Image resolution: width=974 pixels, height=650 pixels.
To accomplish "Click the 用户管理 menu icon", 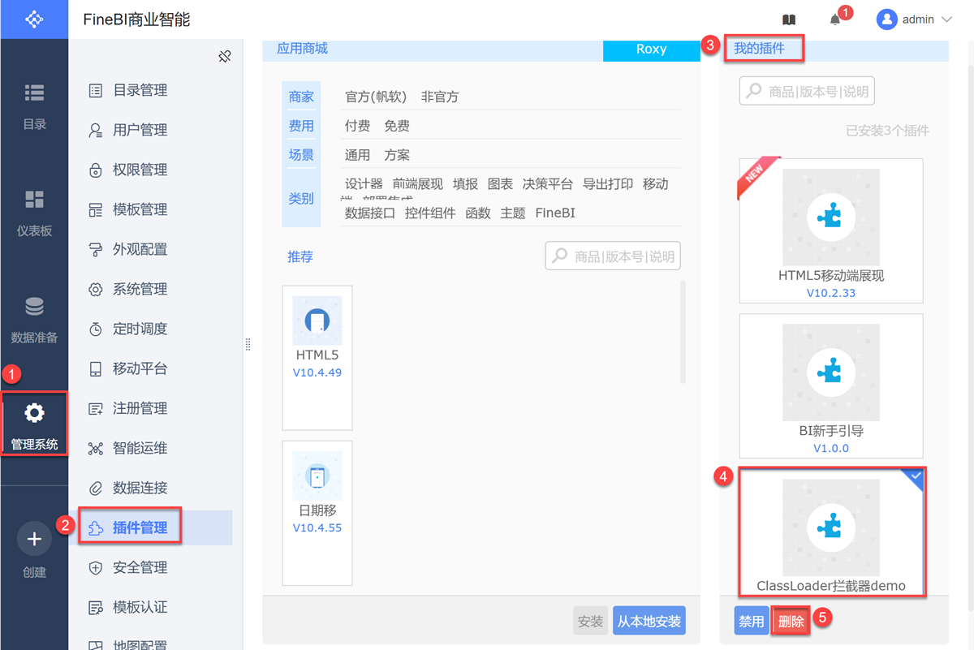I will pos(96,130).
